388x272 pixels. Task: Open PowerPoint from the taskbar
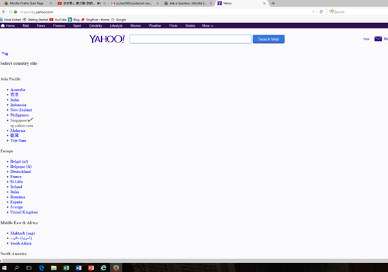[x=91, y=267]
